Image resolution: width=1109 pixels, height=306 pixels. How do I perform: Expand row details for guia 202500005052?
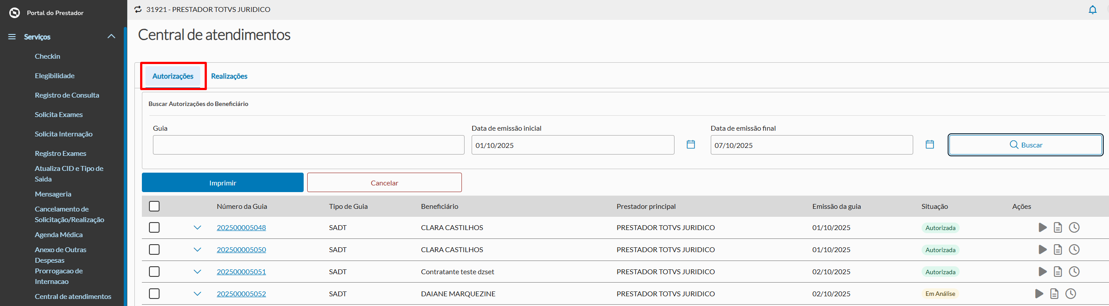[x=197, y=294]
